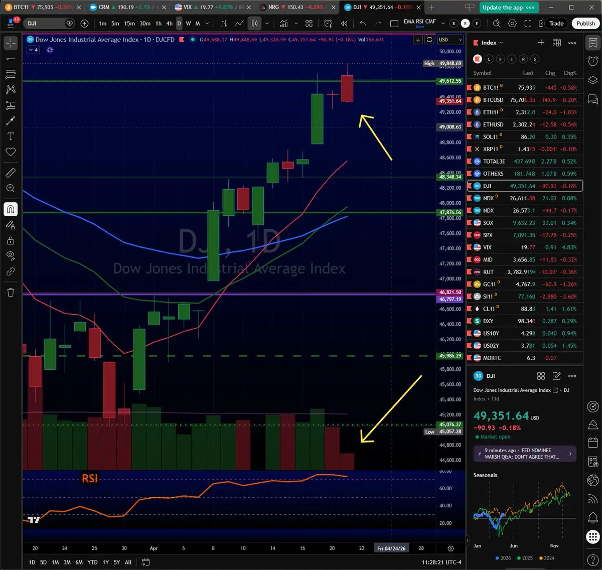Click the redo arrow
The width and height of the screenshot is (602, 570).
point(378,24)
